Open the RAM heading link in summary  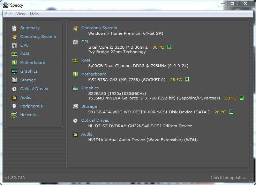tap(85, 60)
